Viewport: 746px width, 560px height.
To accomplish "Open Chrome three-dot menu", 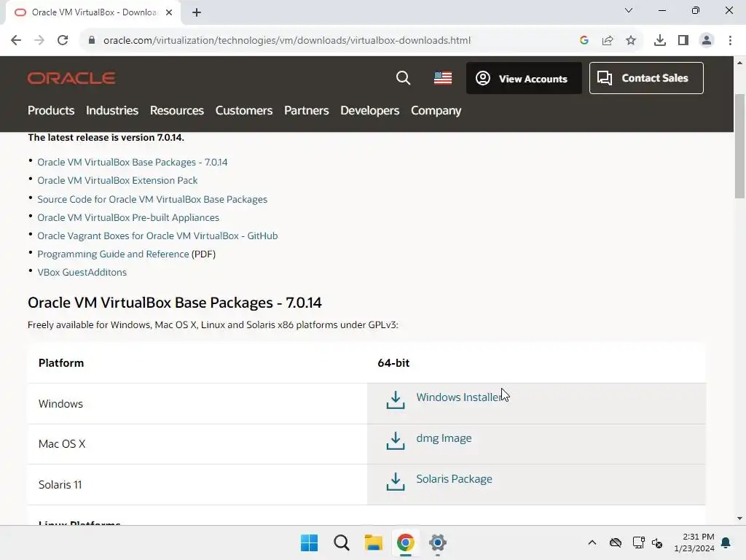I will tap(730, 41).
